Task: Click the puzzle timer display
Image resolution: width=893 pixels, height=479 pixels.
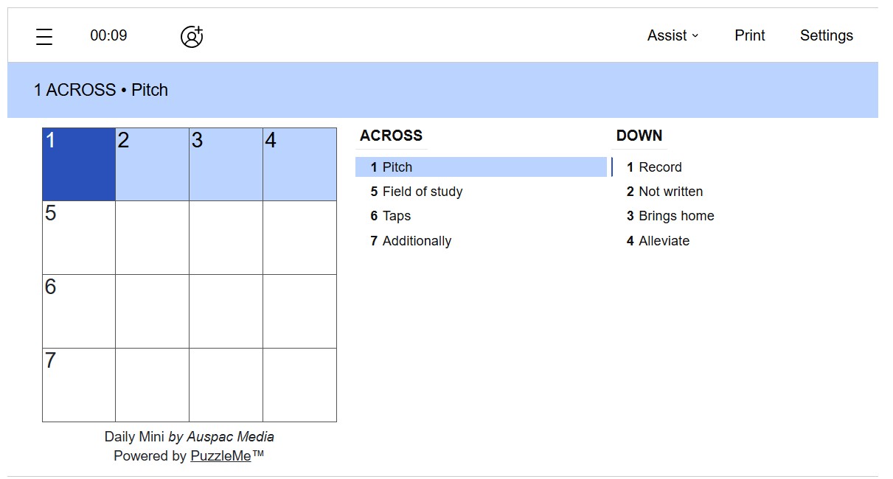Action: (x=108, y=35)
